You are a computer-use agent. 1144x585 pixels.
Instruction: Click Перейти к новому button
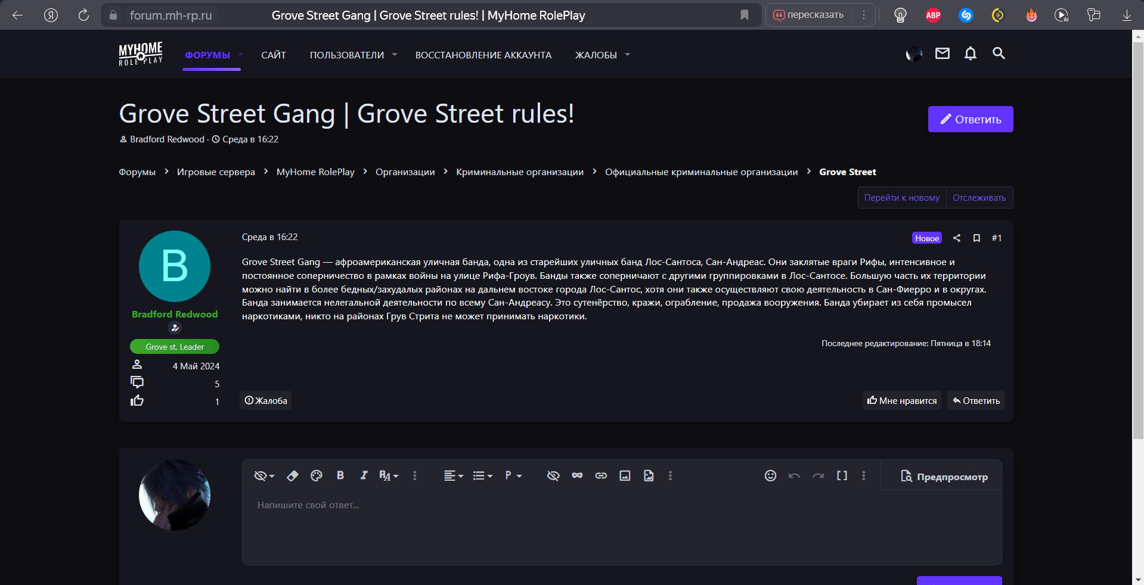tap(901, 198)
